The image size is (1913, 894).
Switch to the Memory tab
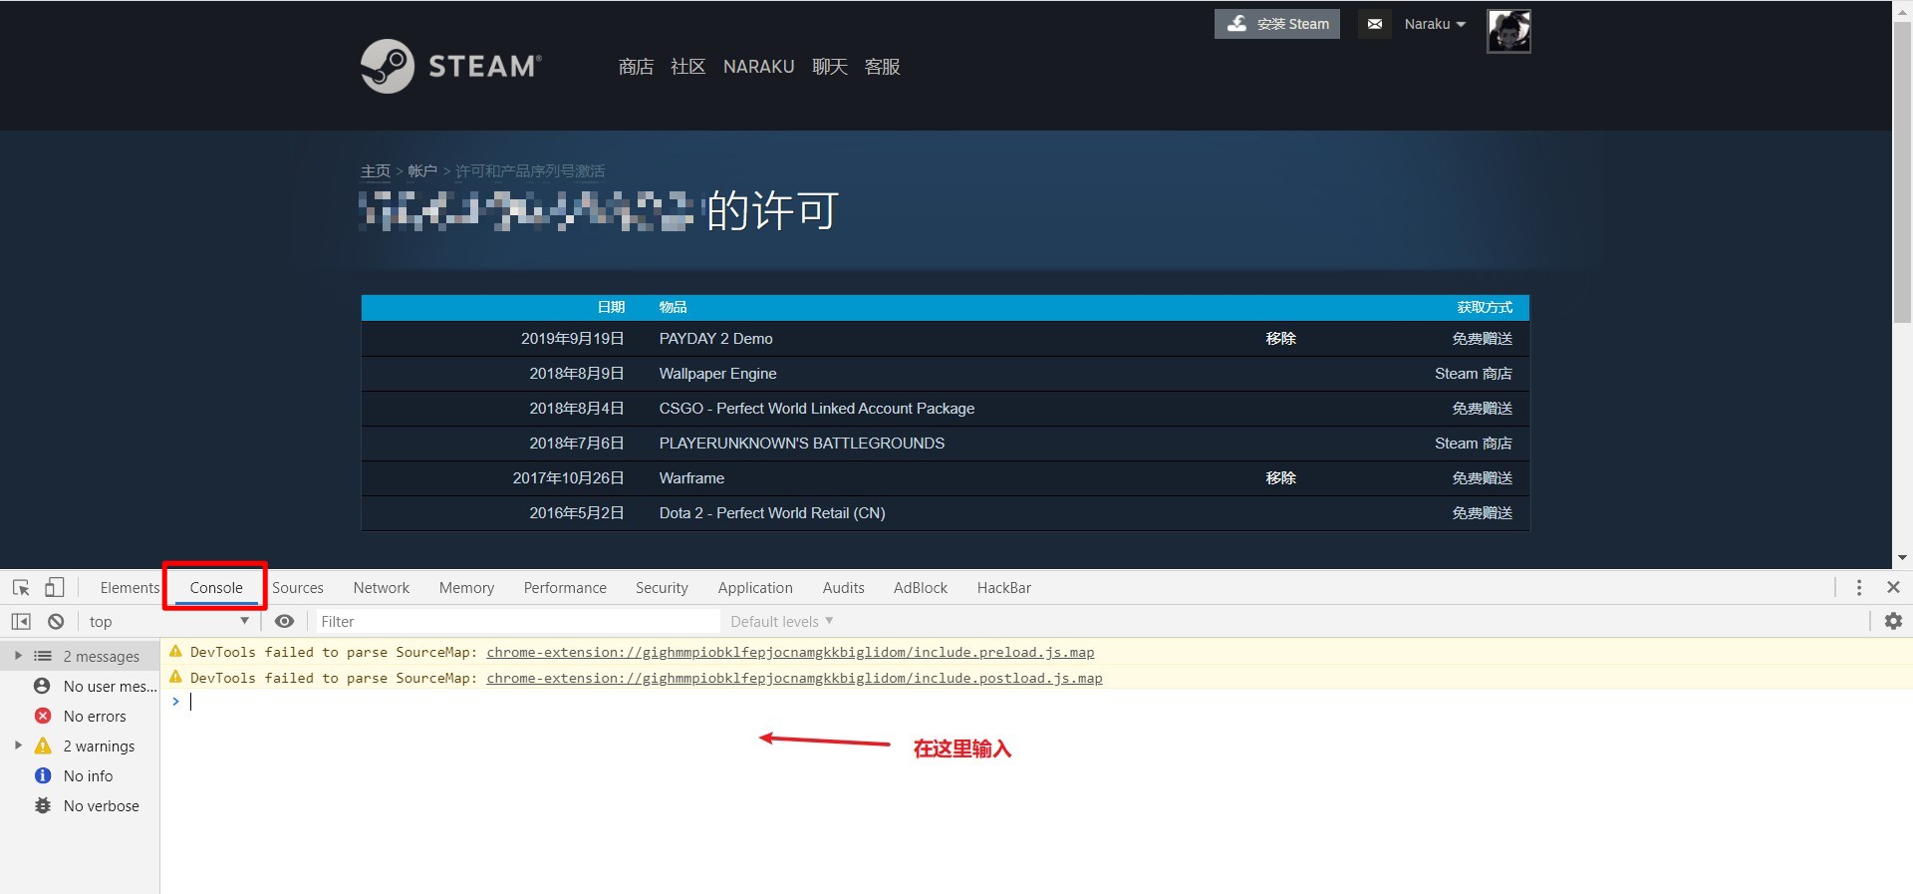click(466, 588)
